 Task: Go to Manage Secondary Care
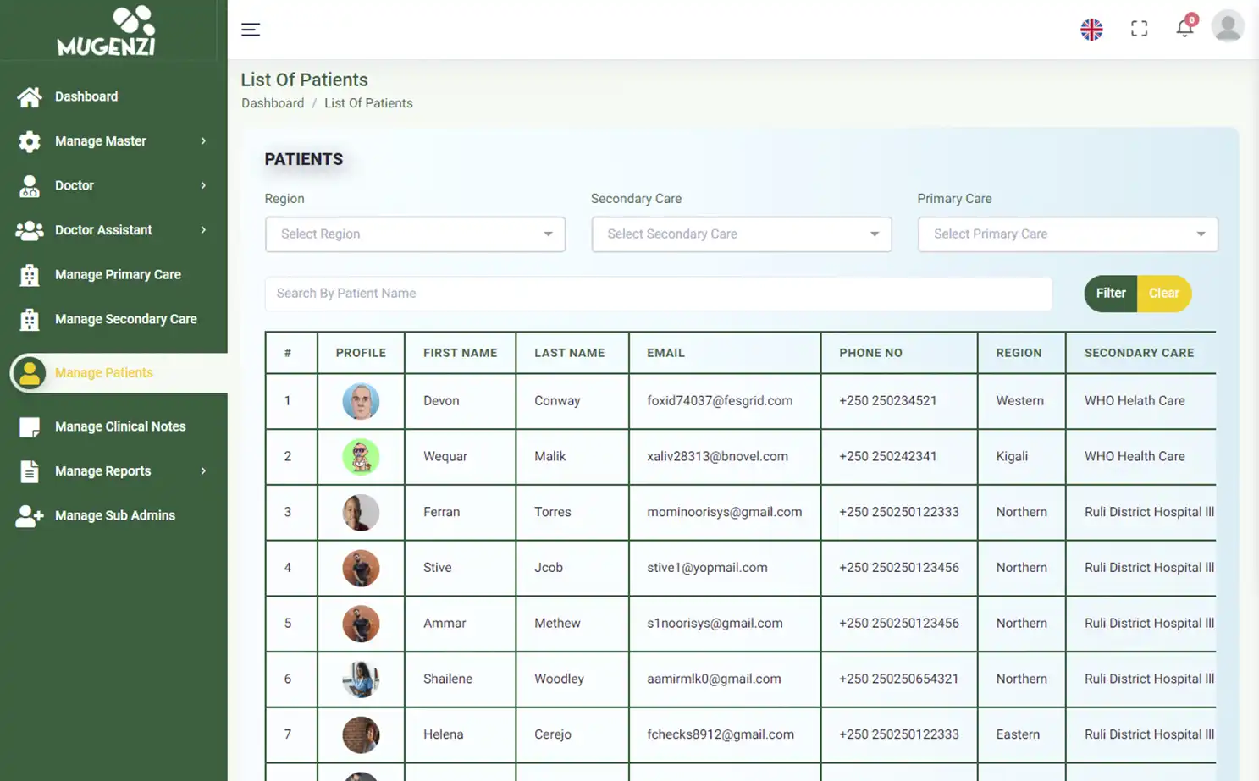(125, 319)
